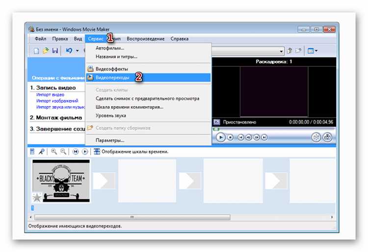Click the Rewind Storyboard icon
368x252 pixels.
click(x=76, y=152)
